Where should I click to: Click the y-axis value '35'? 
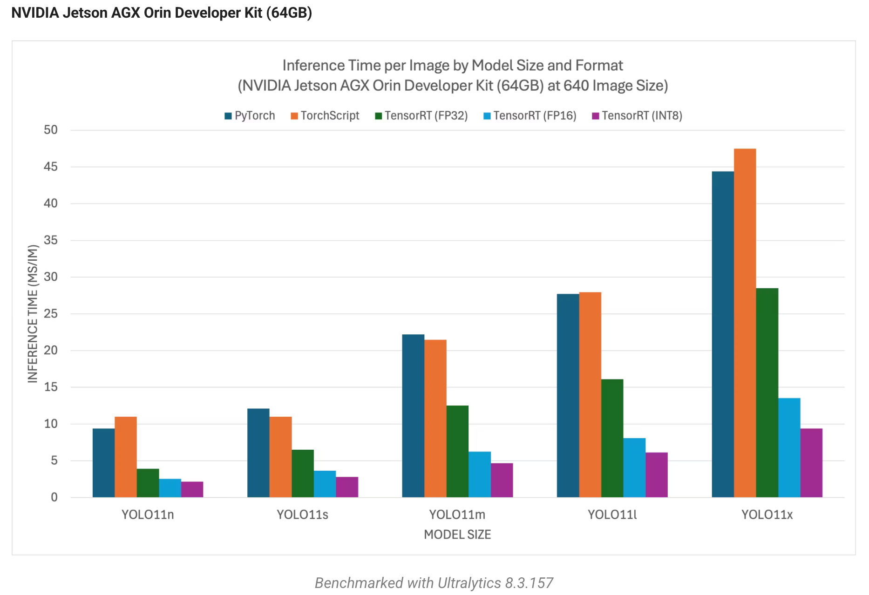pyautogui.click(x=51, y=240)
